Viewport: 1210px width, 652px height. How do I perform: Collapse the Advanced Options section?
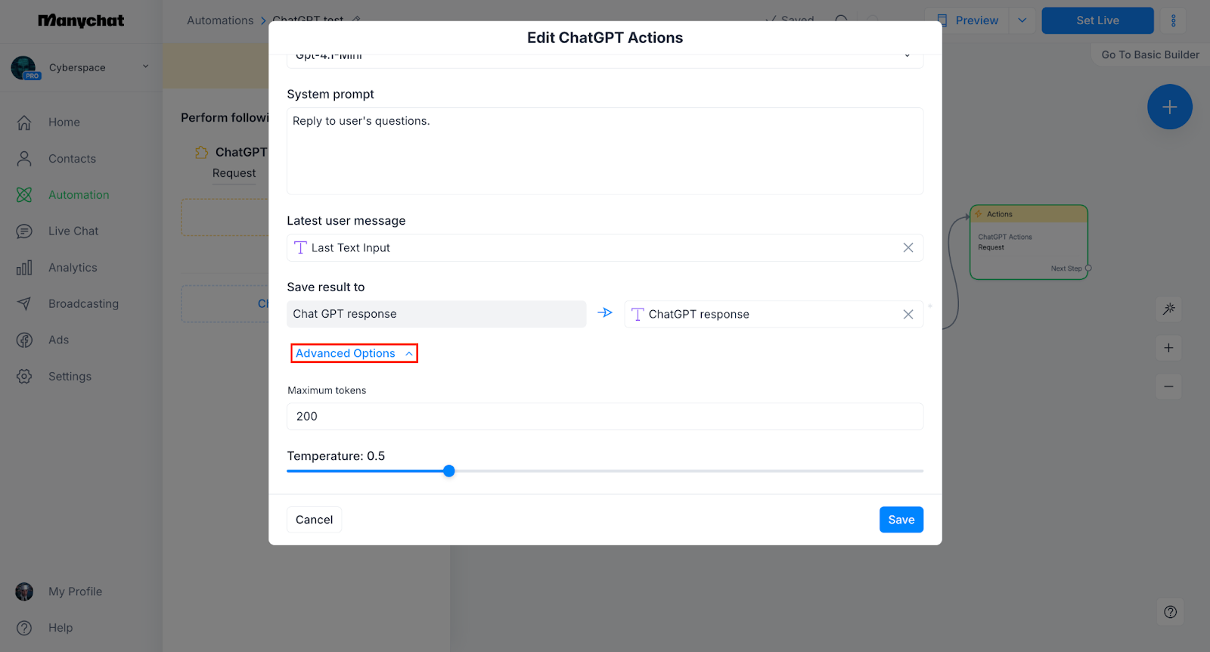(354, 353)
